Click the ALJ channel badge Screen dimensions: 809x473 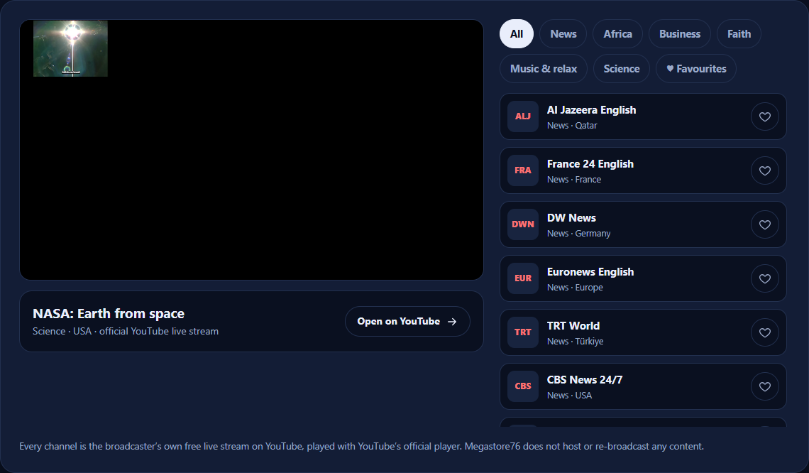(522, 116)
